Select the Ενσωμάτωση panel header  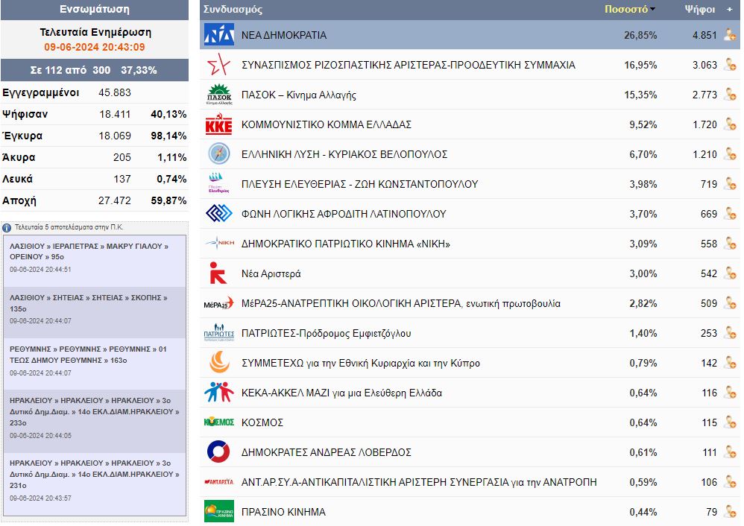coord(95,9)
